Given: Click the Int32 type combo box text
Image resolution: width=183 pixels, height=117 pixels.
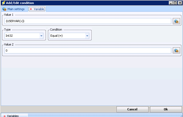Looking at the screenshot, I should coord(21,36).
